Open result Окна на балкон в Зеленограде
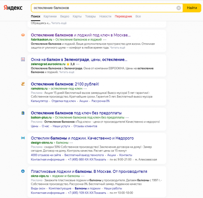The width and height of the screenshot is (203, 198). tap(79, 59)
